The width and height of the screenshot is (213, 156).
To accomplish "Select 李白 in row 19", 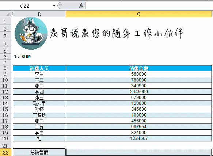I will click(39, 133).
